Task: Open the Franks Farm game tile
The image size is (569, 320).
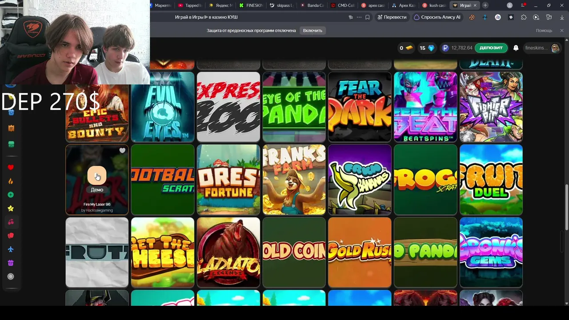Action: point(294,180)
